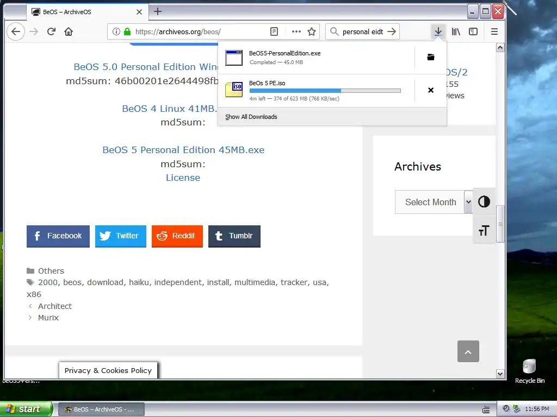Screen dimensions: 557x417
Task: Click the on-screen keyboard tray icon
Action: point(486,409)
